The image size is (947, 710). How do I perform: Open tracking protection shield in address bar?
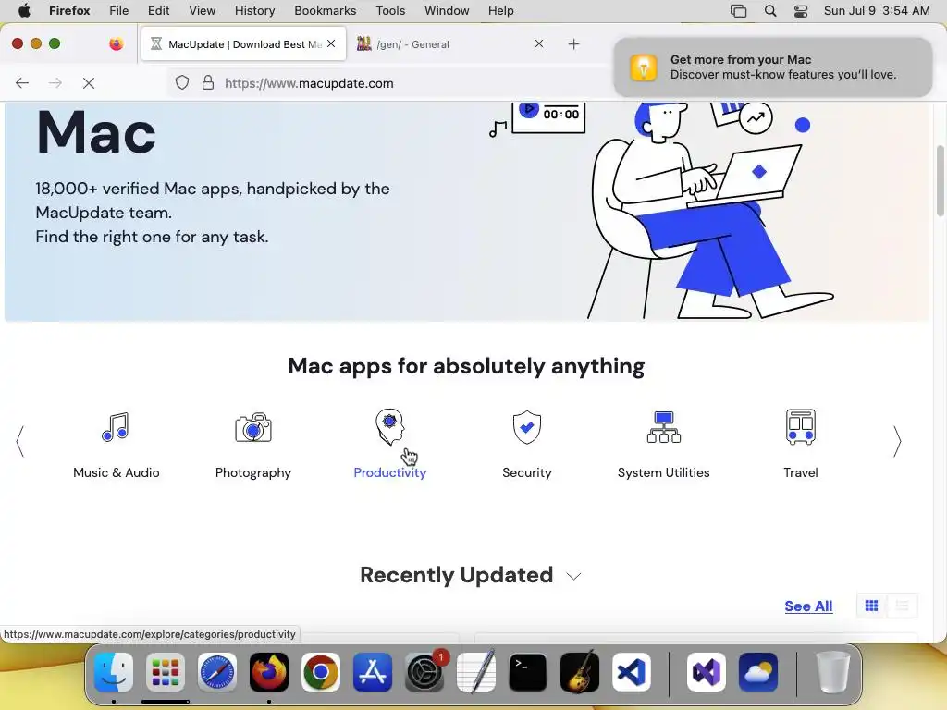[182, 82]
